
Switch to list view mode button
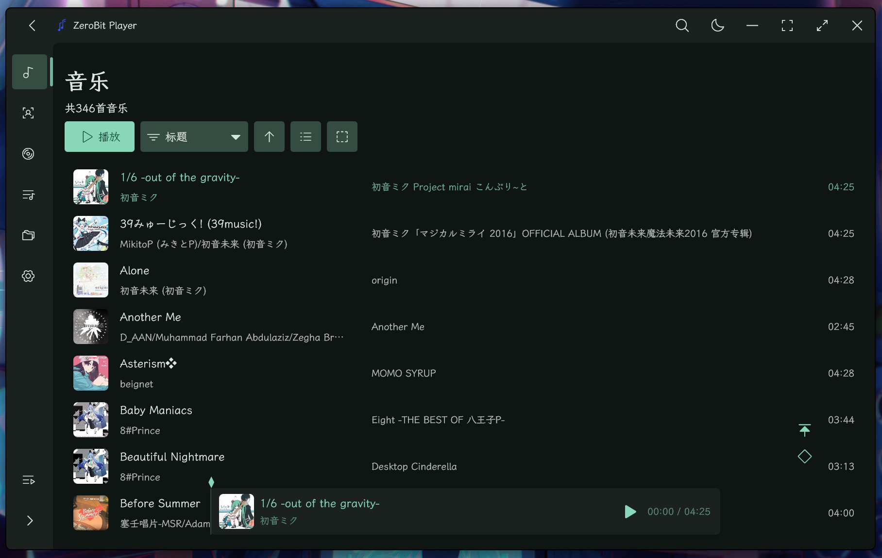pos(305,137)
